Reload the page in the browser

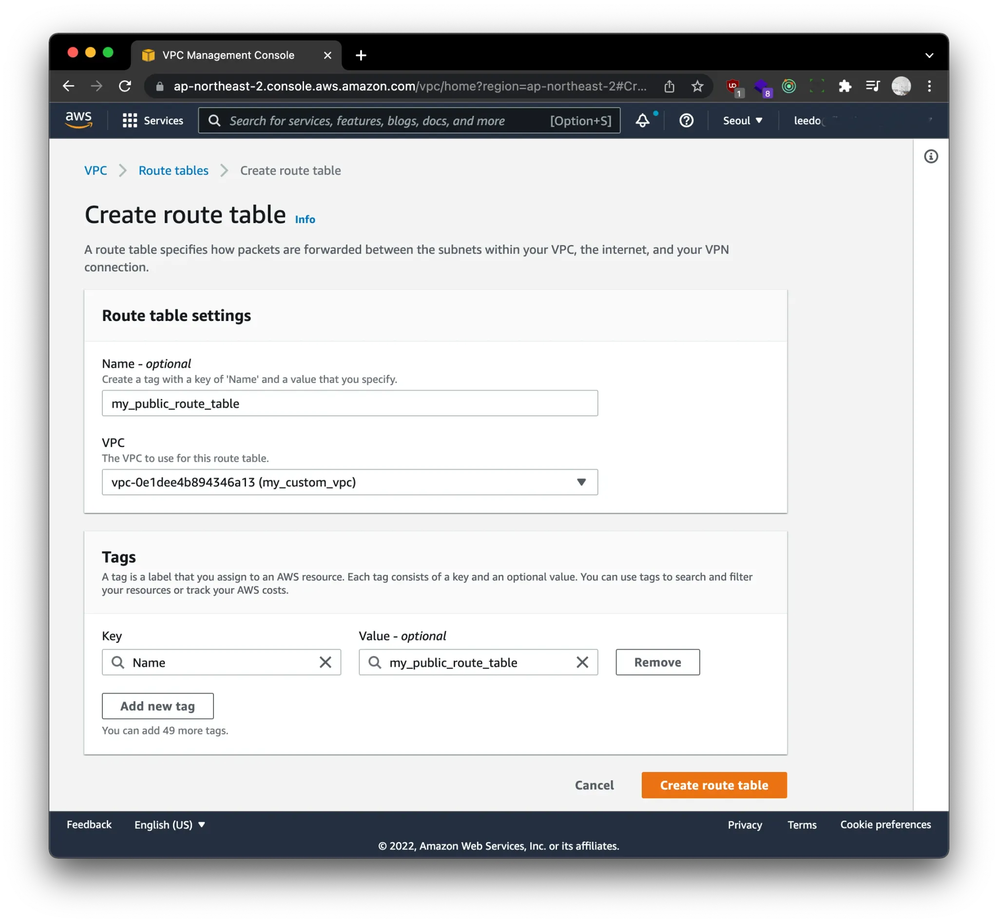(125, 86)
